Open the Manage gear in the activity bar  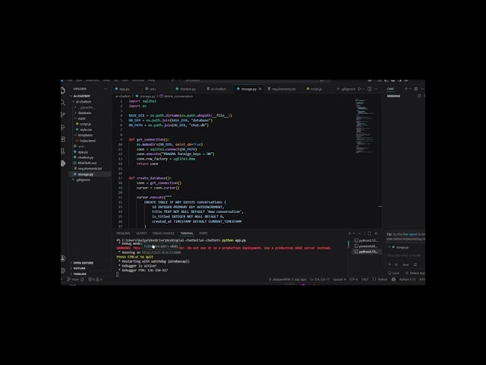pyautogui.click(x=63, y=270)
